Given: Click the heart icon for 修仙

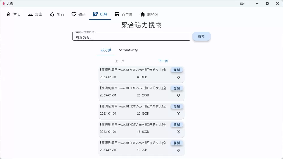Looking at the screenshot, I should 74,14.
